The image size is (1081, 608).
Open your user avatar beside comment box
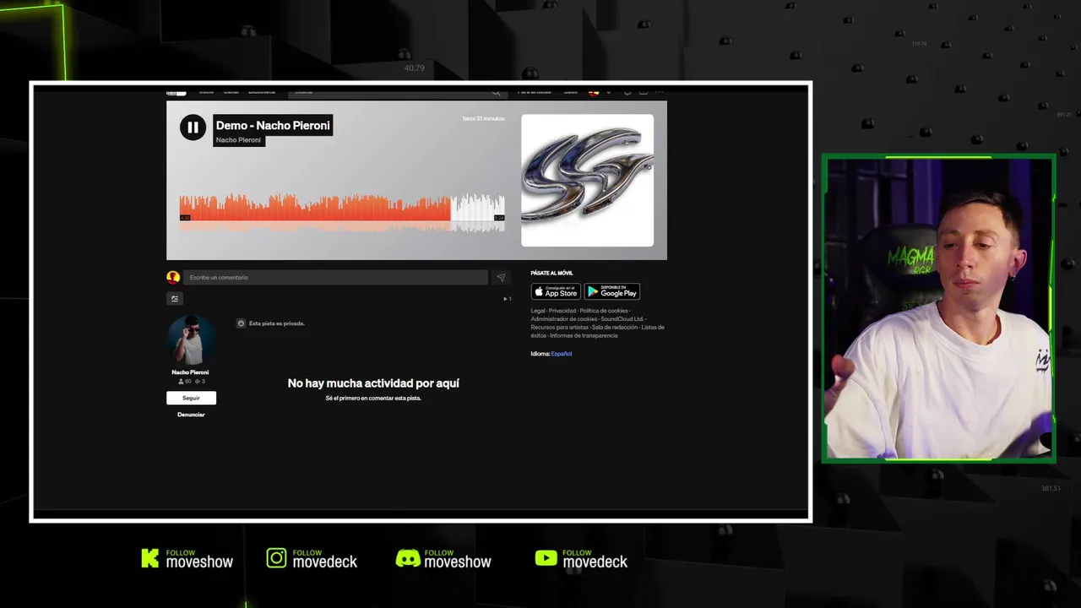click(x=173, y=277)
